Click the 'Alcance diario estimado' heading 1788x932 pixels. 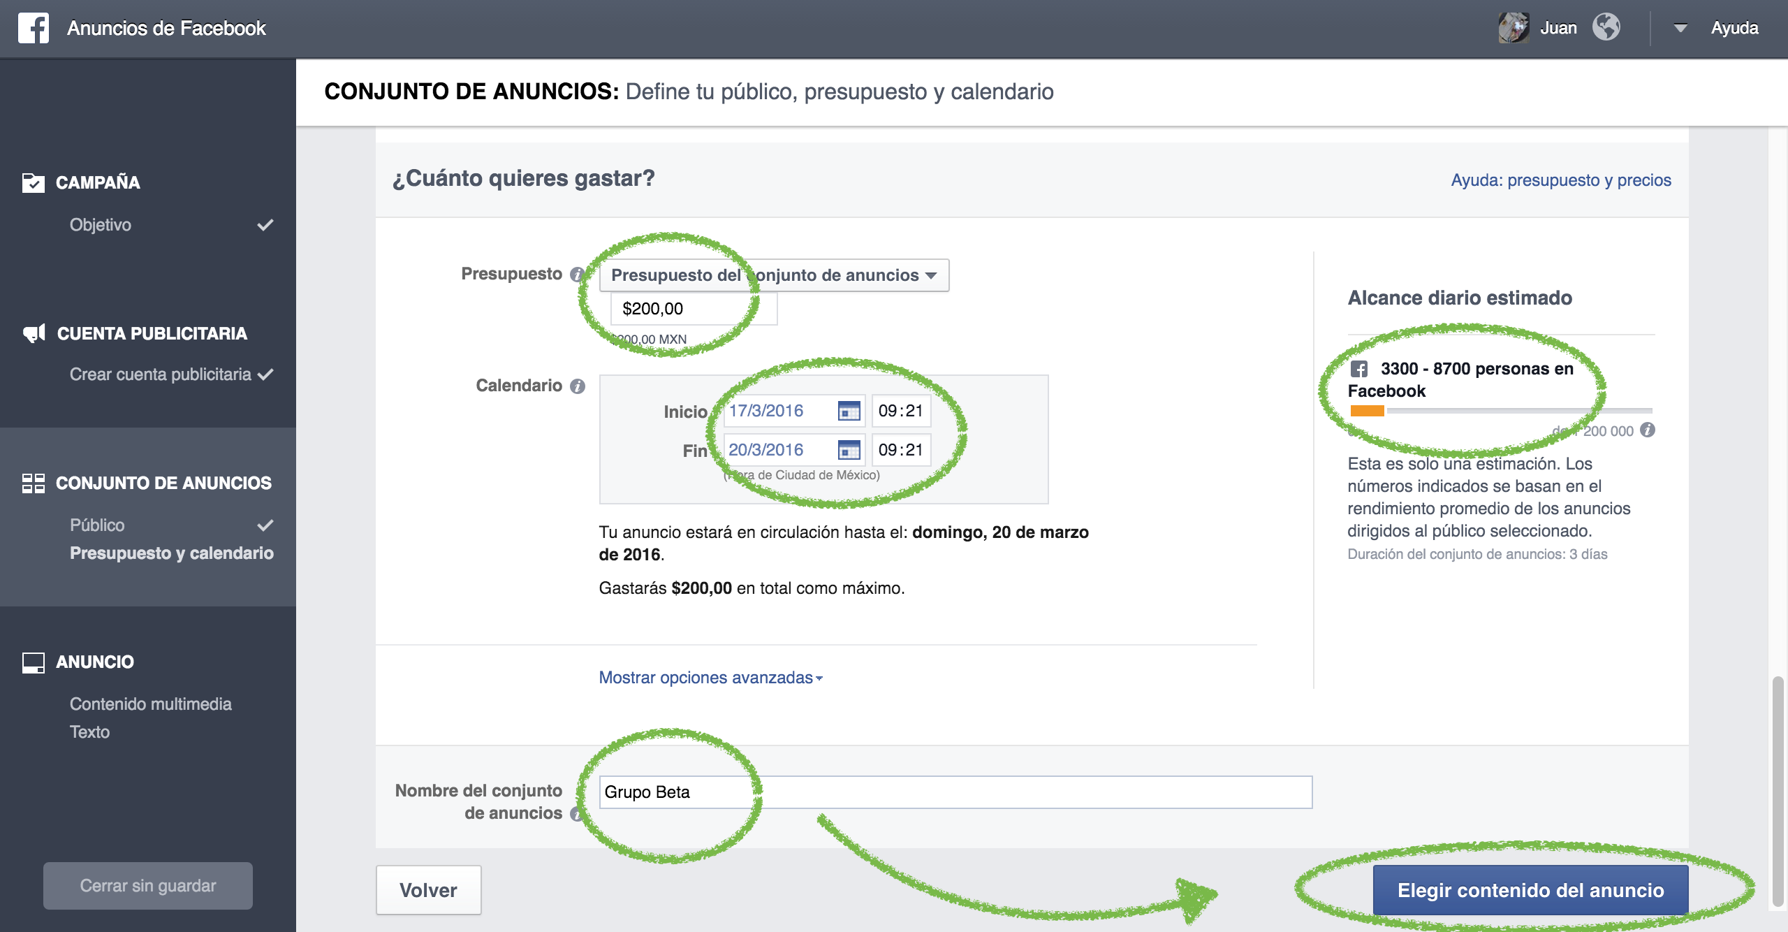click(1460, 298)
